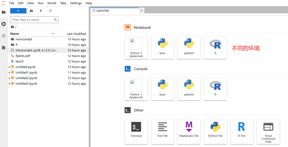Create a new R File
Image resolution: width=288 pixels, height=147 pixels.
tap(242, 131)
